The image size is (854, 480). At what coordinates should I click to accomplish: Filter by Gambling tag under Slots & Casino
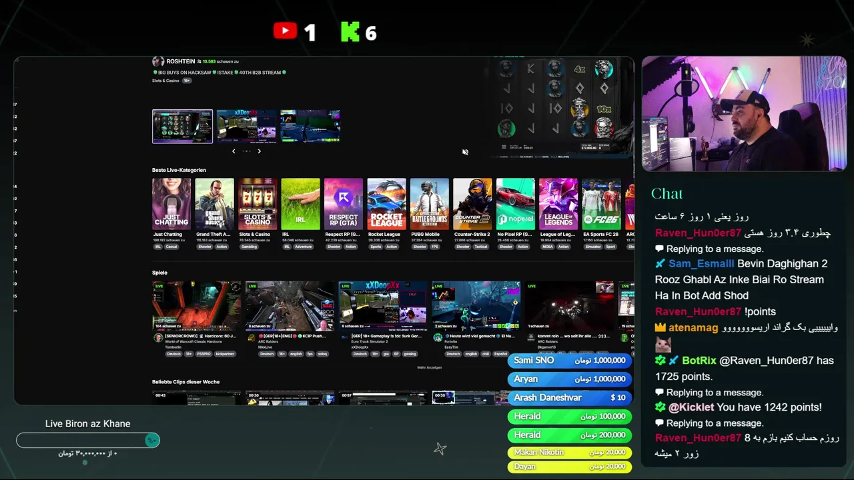[249, 247]
